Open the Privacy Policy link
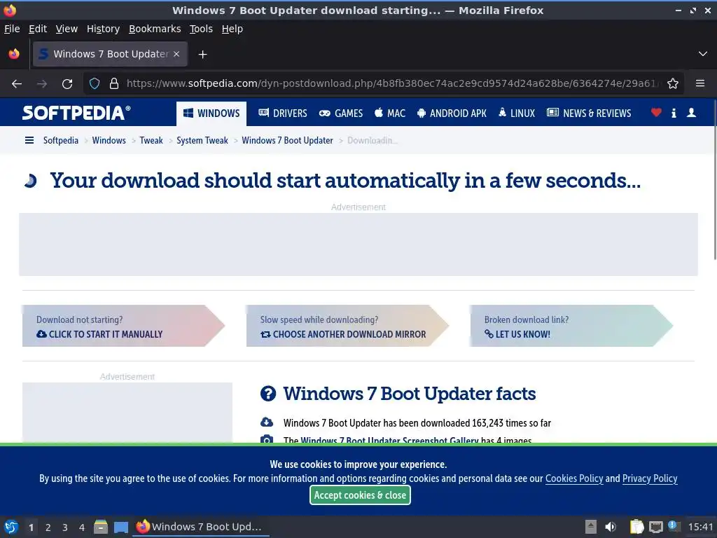 [650, 478]
